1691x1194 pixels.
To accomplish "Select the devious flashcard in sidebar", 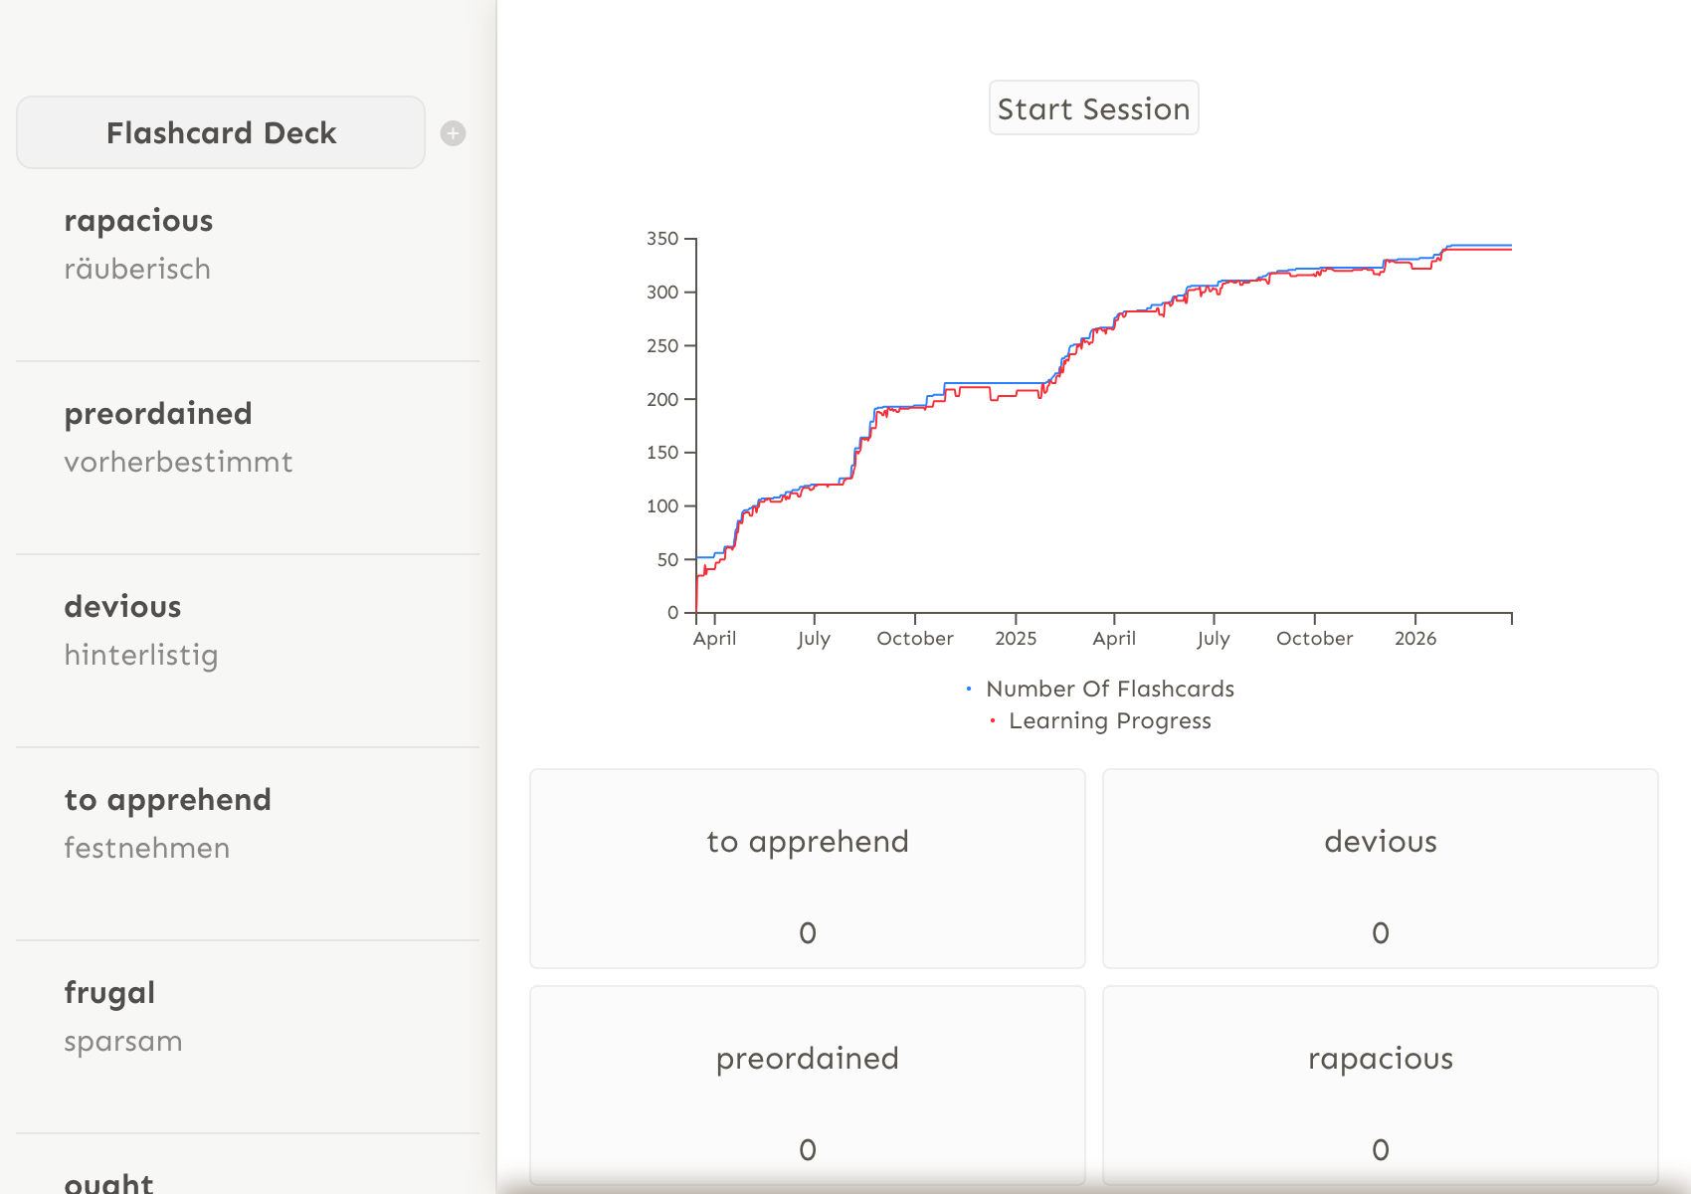I will click(x=248, y=651).
